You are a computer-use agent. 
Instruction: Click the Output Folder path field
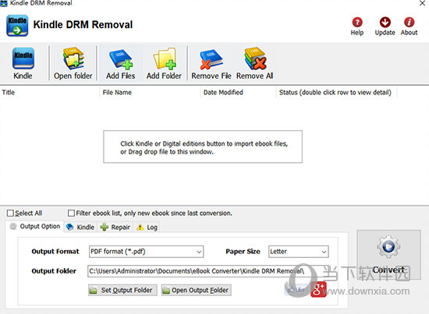pyautogui.click(x=204, y=271)
